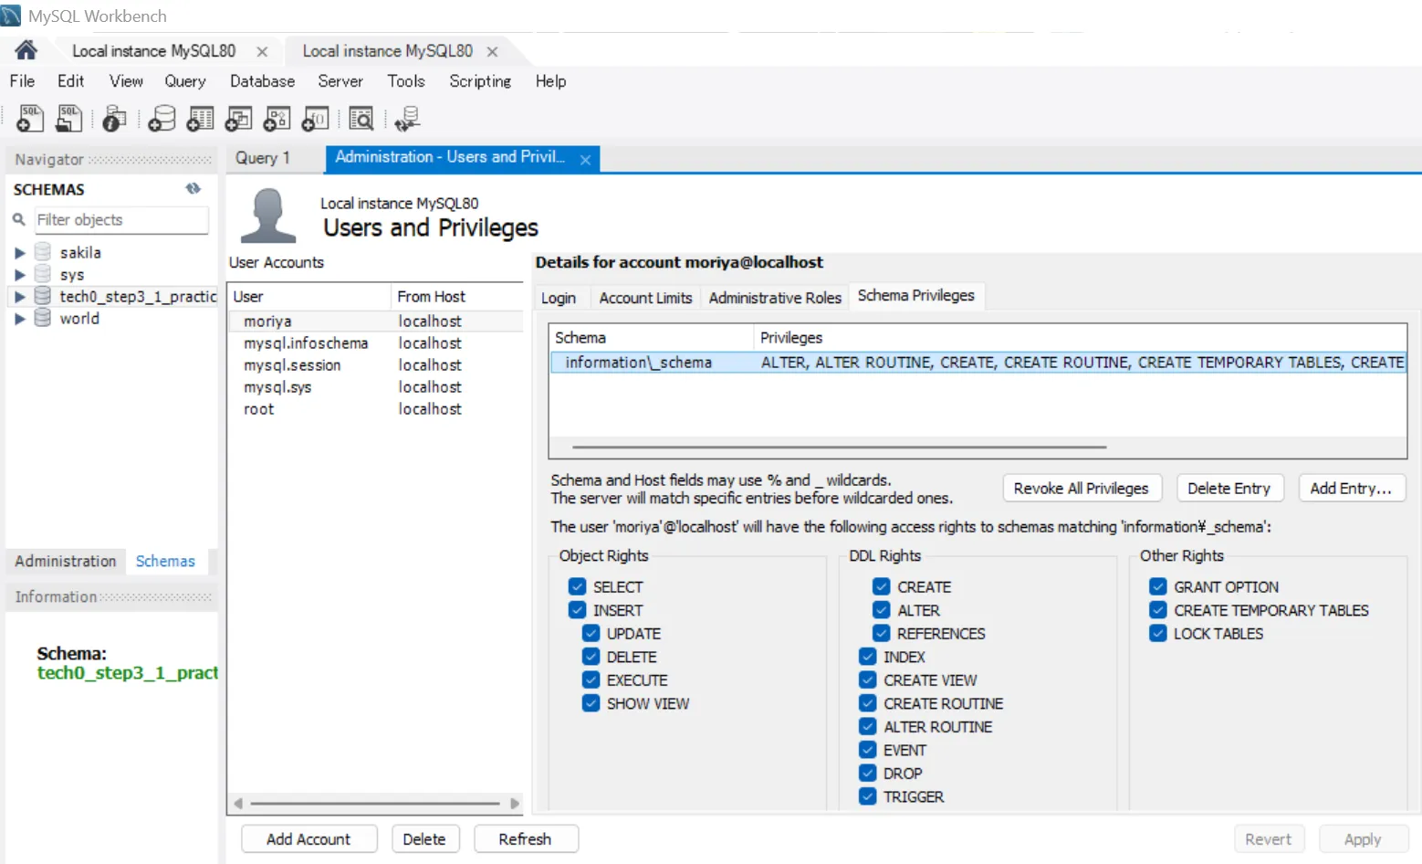Uncheck the INSERT privilege
Screen dimensions: 1422x864
tap(577, 609)
